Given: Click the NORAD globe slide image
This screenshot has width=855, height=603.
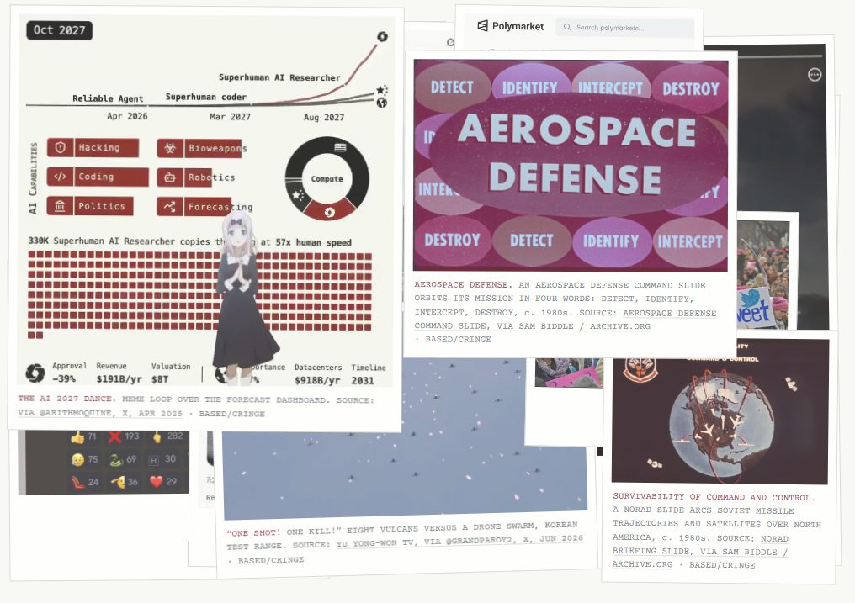Looking at the screenshot, I should [x=720, y=411].
